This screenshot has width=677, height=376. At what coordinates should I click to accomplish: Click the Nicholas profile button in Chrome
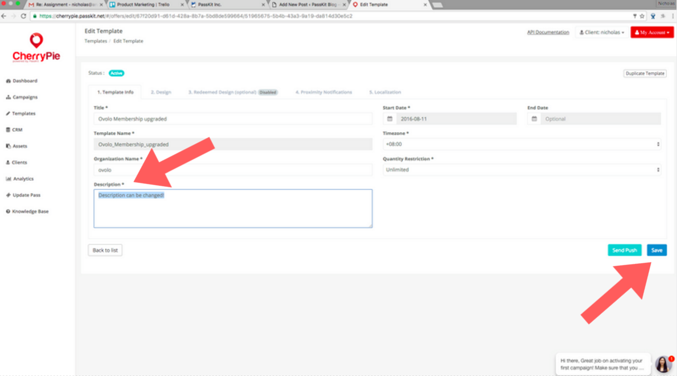click(x=666, y=3)
